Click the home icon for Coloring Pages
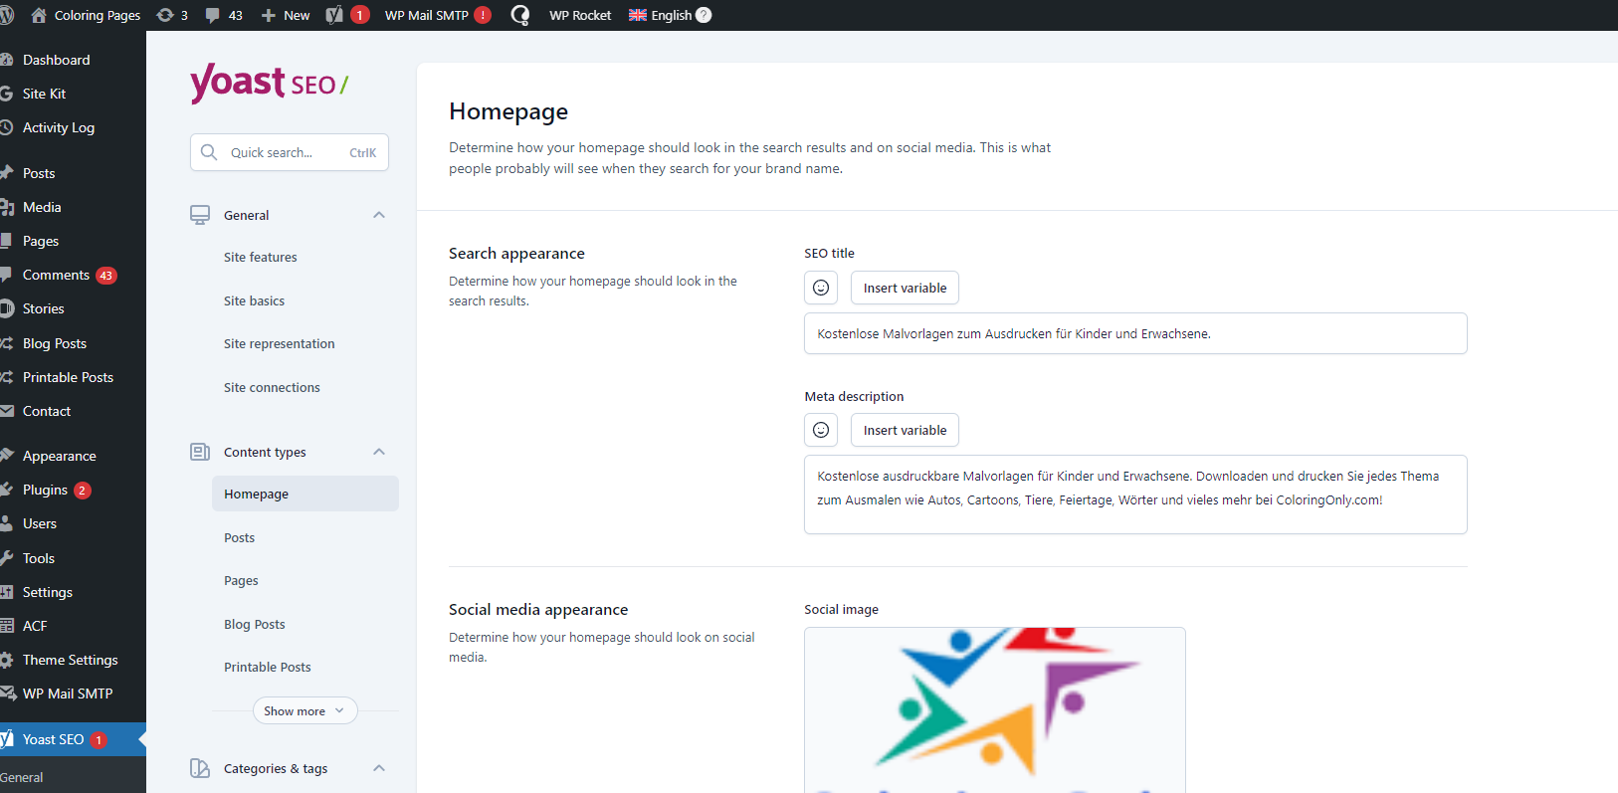 (39, 15)
